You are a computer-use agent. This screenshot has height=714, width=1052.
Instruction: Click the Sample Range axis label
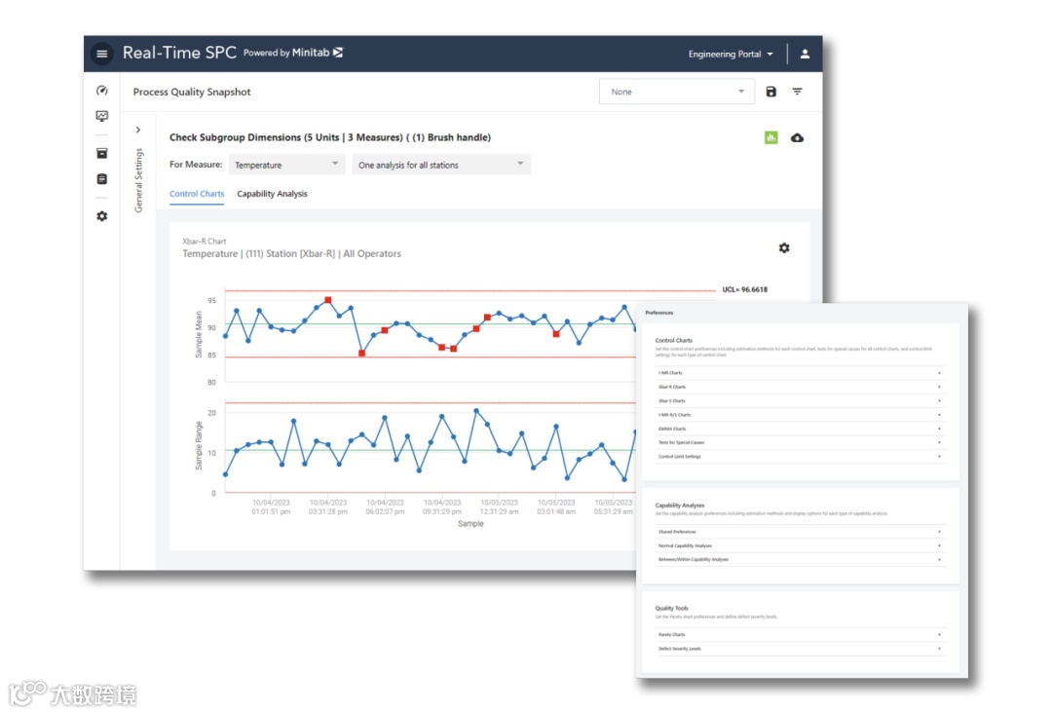[x=199, y=445]
